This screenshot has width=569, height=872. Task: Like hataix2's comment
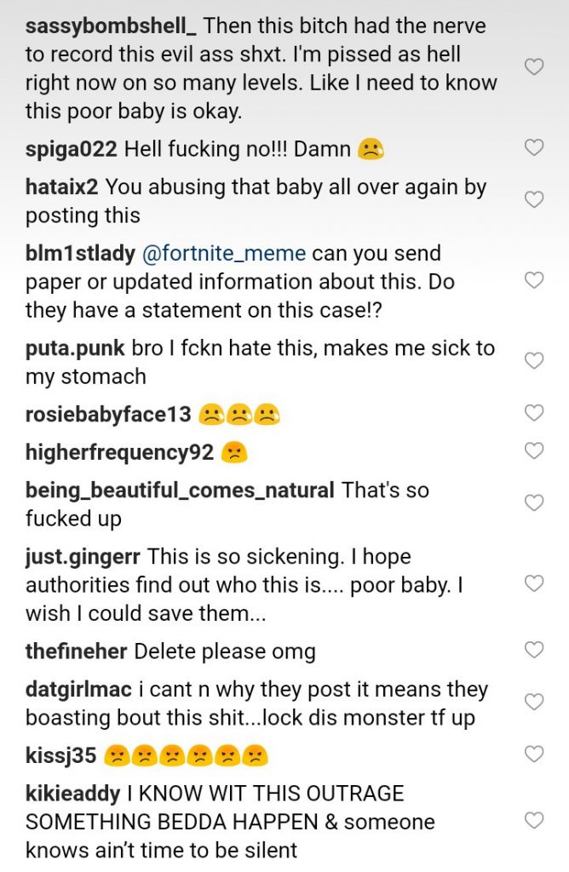[x=533, y=200]
